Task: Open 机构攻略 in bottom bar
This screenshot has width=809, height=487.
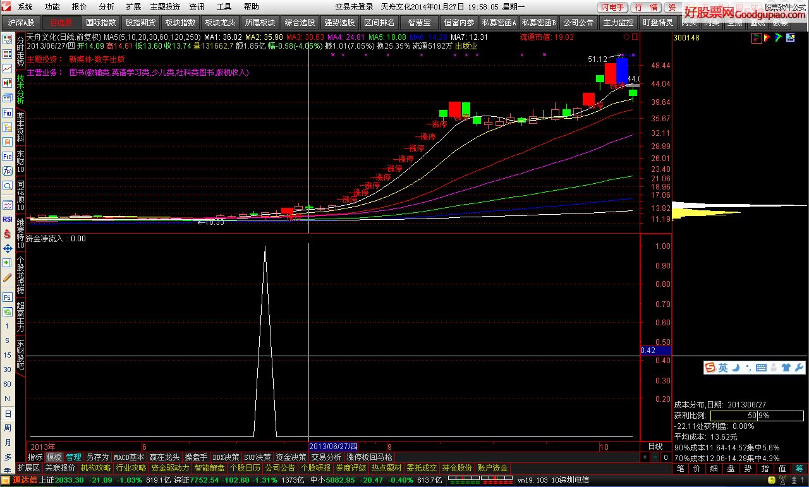Action: click(95, 468)
